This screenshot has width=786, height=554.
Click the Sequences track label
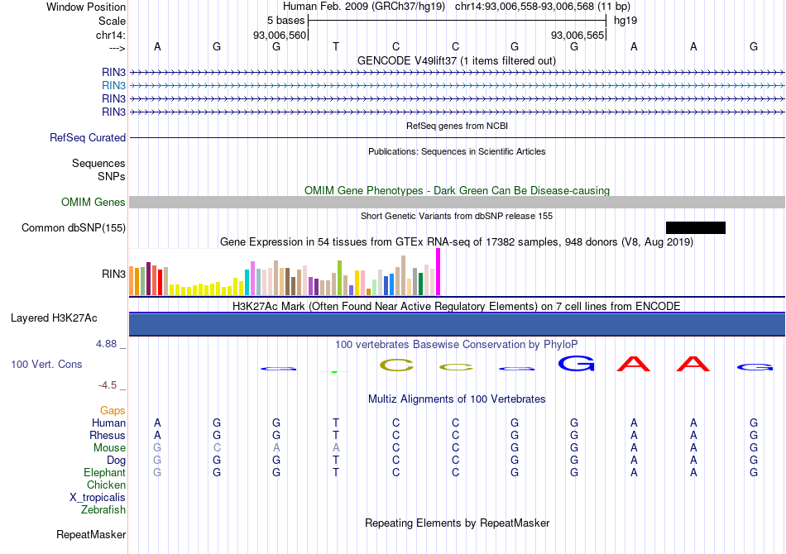tap(98, 163)
